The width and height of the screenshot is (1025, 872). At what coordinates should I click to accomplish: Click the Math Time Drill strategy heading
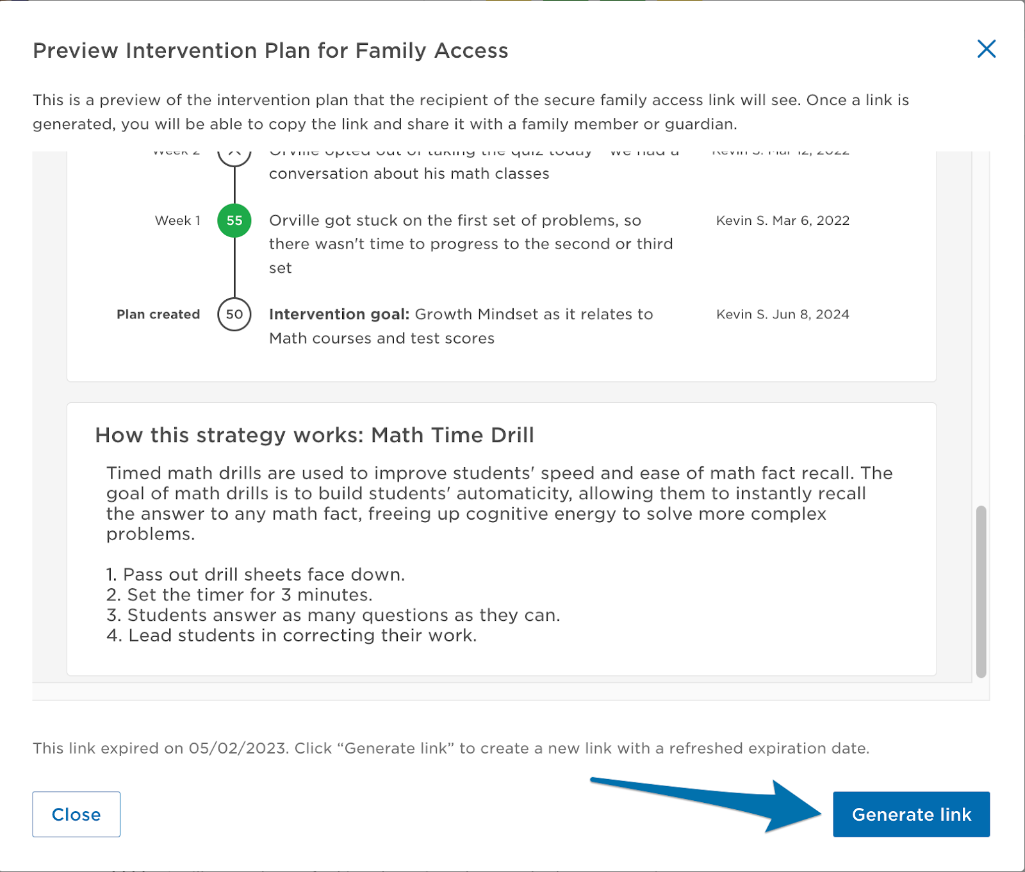[314, 435]
